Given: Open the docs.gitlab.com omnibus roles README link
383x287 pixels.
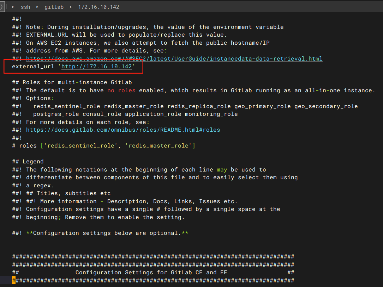Looking at the screenshot, I should [x=123, y=130].
